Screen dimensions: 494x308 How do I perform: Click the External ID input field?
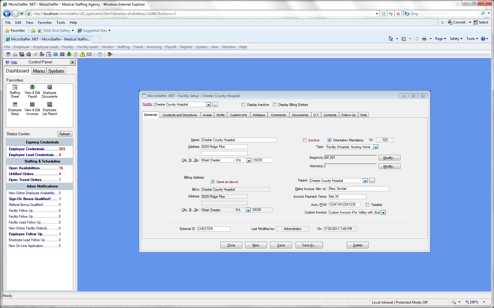[214, 229]
